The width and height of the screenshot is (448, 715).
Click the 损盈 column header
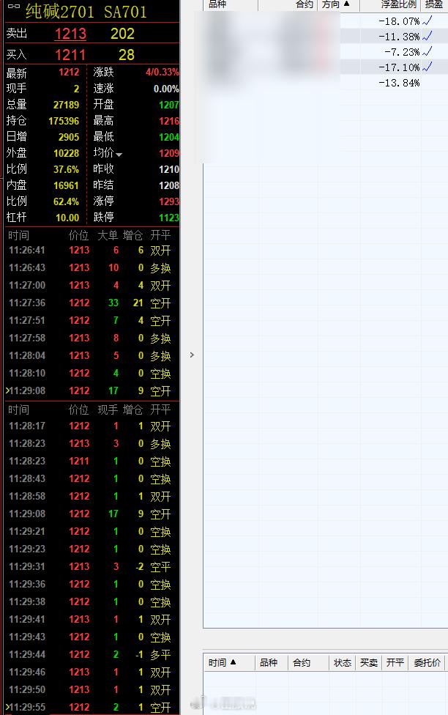pyautogui.click(x=434, y=4)
